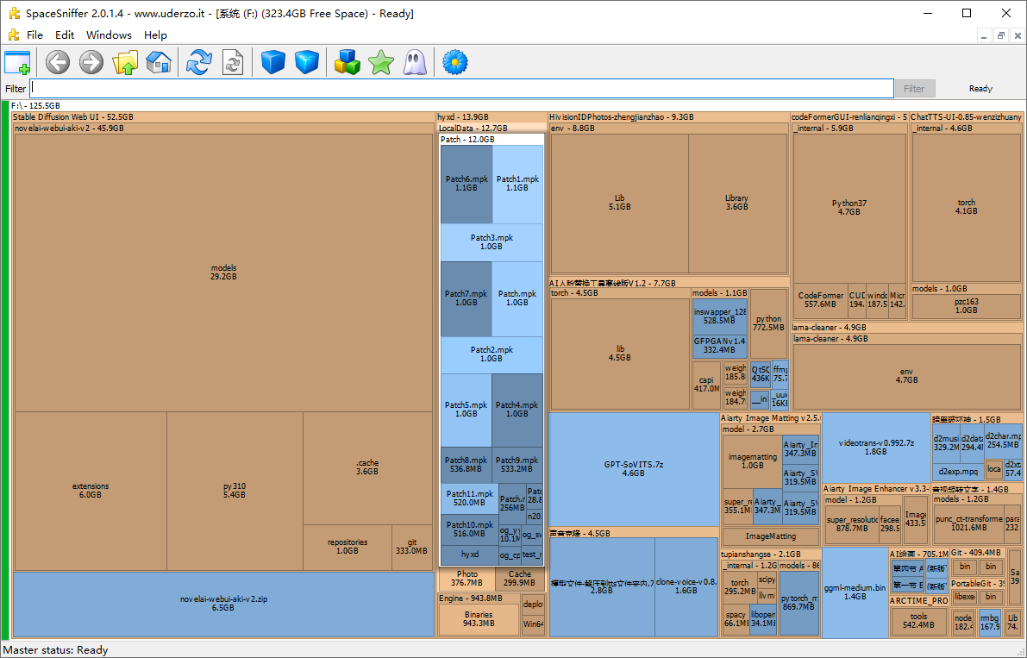This screenshot has height=658, width=1027.
Task: Open the File menu
Action: point(34,34)
